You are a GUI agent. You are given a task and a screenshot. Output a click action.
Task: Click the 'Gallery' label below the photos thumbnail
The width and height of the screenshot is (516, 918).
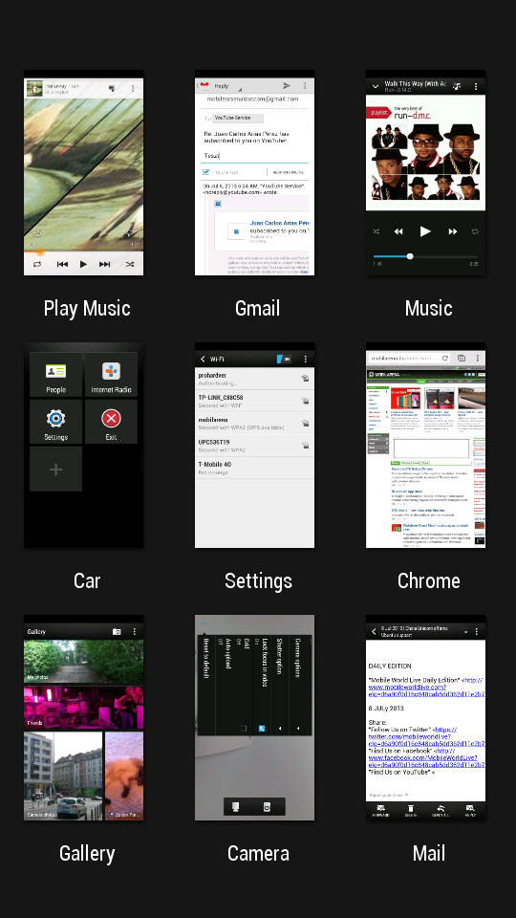tap(87, 854)
